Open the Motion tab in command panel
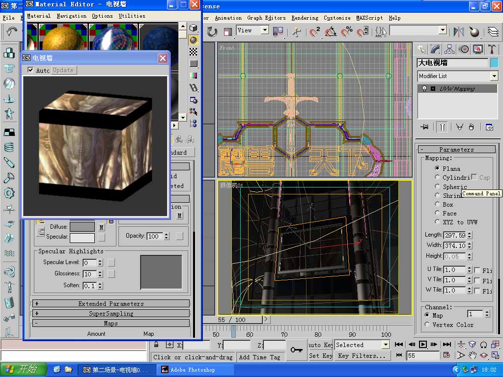 464,49
